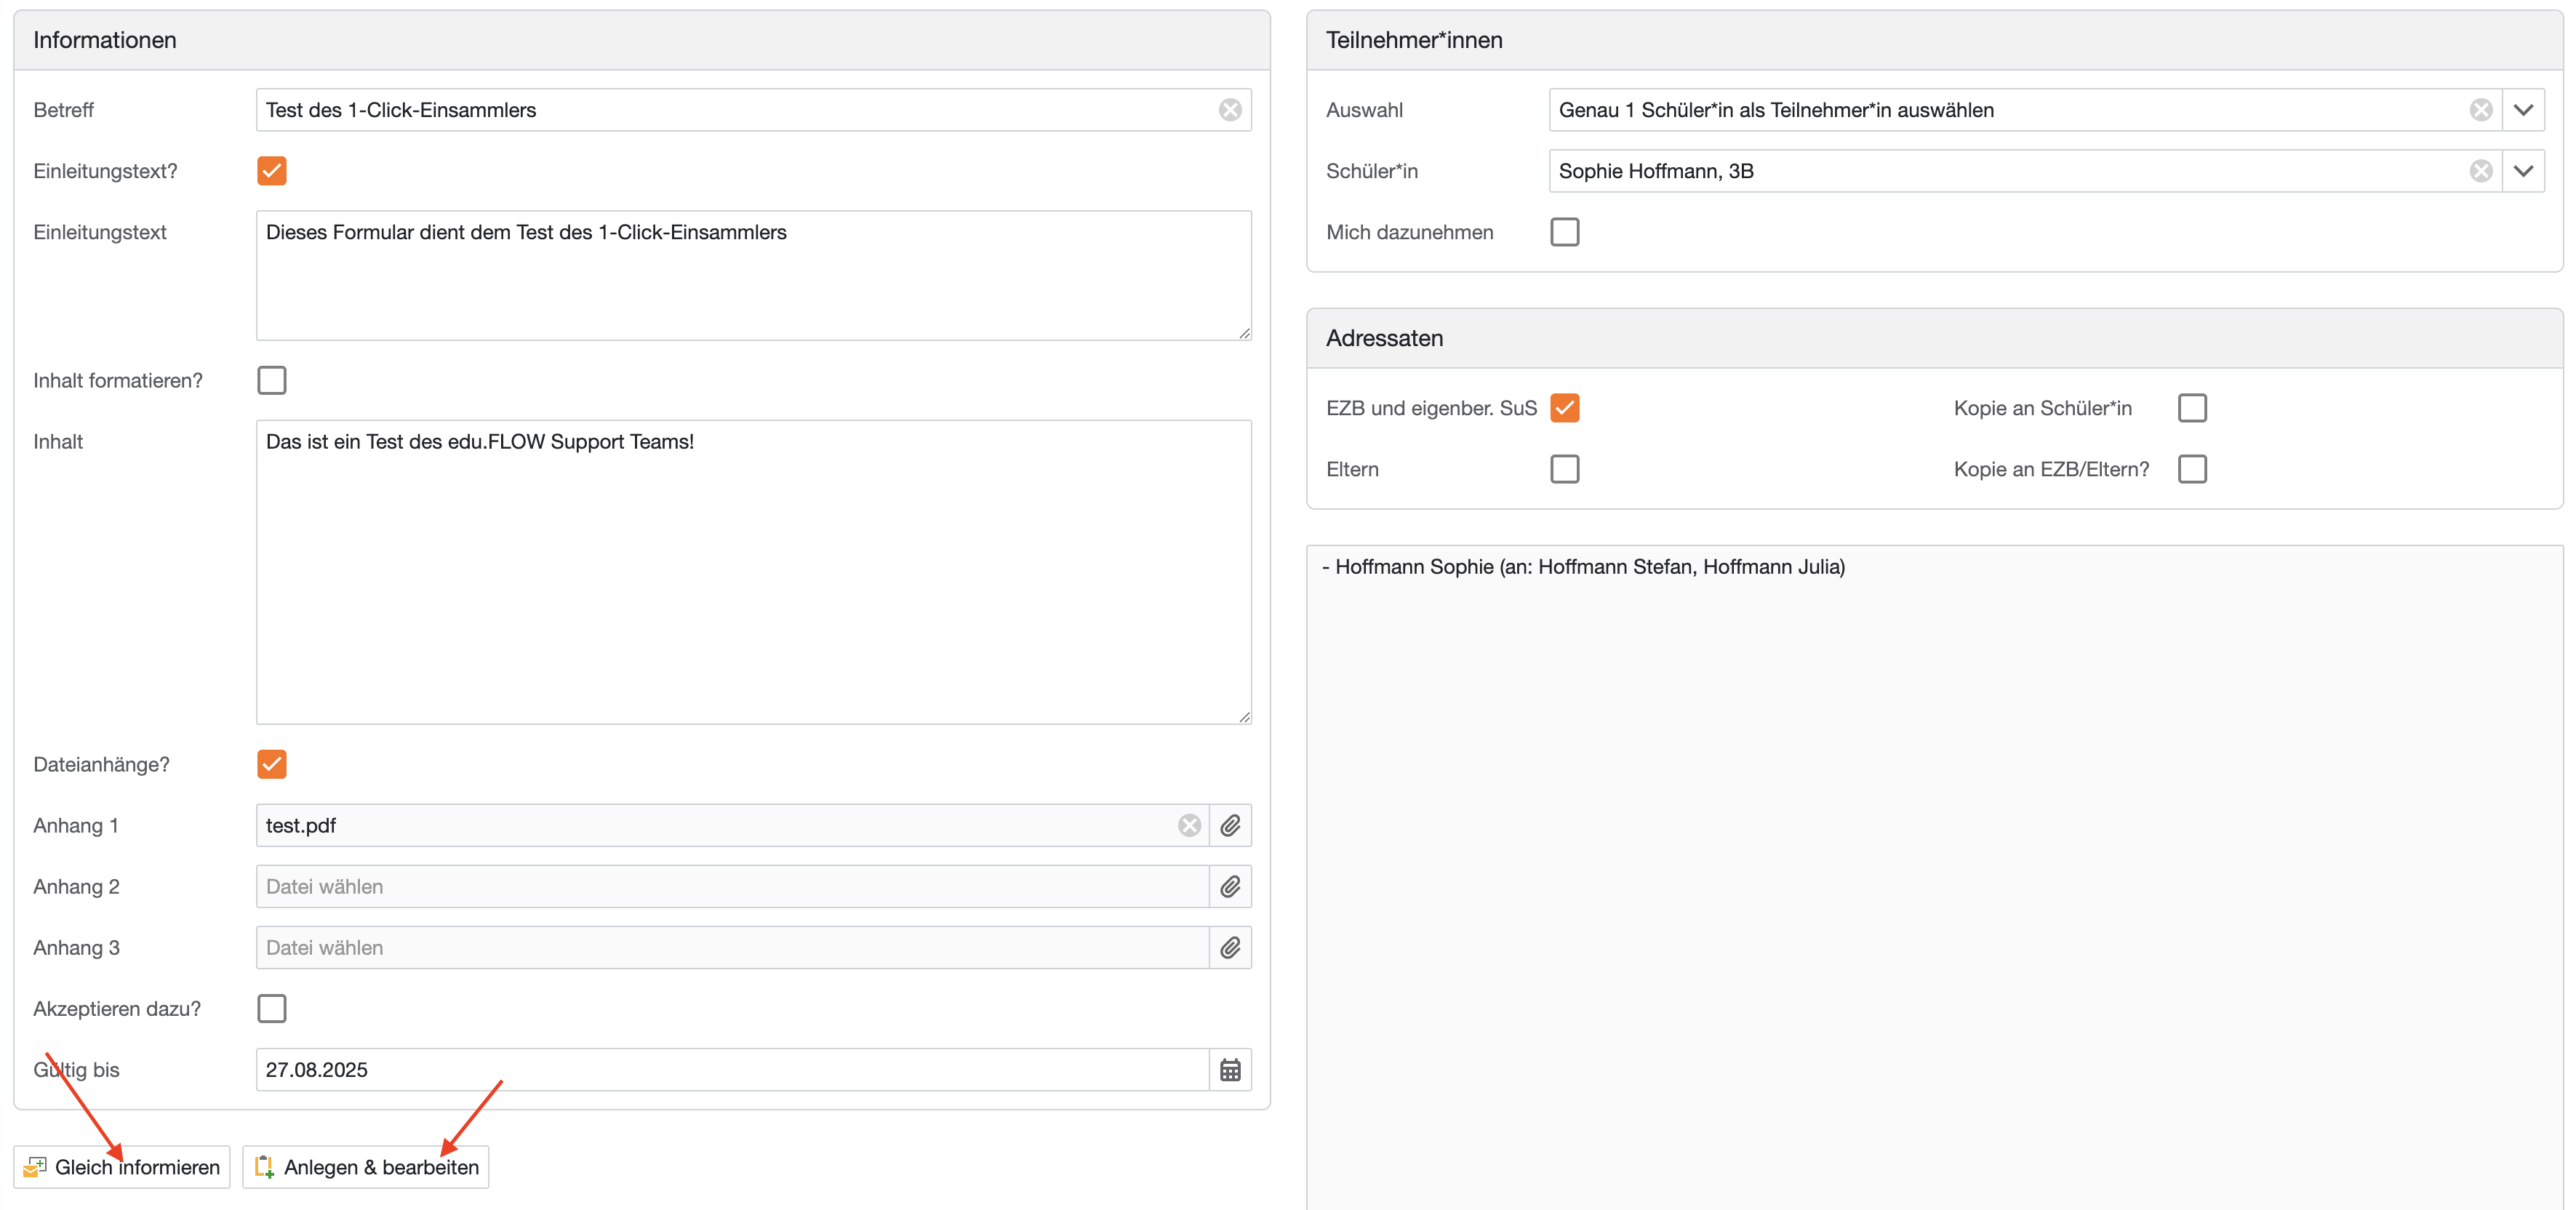
Task: Click the paperclip icon for Anhang 3
Action: 1230,947
